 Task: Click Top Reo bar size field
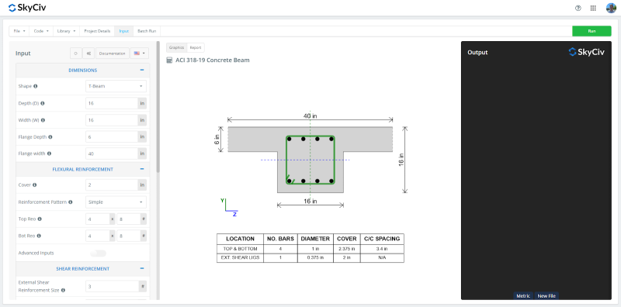tap(129, 219)
